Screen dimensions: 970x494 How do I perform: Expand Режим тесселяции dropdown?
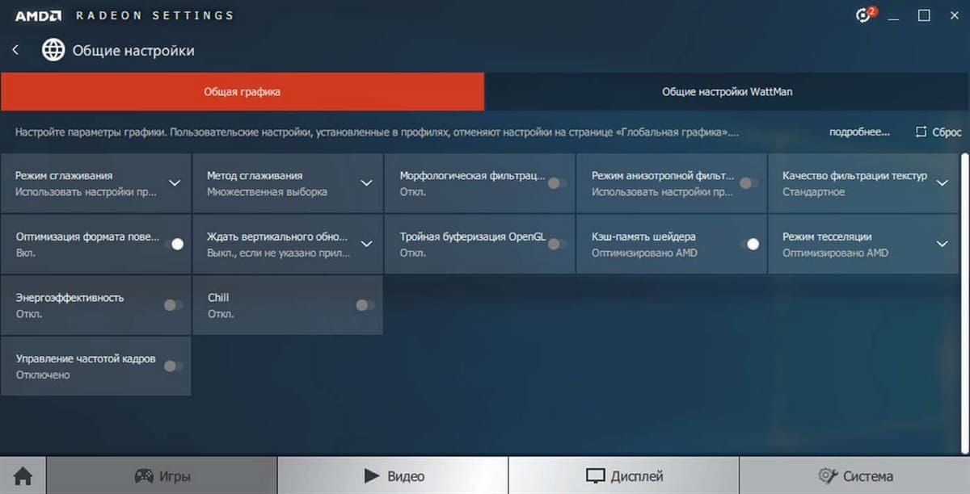[942, 244]
